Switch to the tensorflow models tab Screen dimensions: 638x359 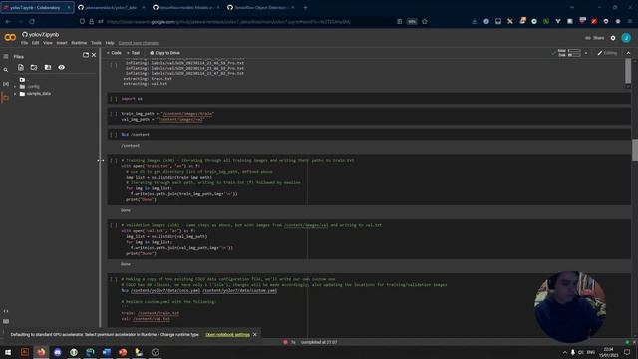[186, 7]
